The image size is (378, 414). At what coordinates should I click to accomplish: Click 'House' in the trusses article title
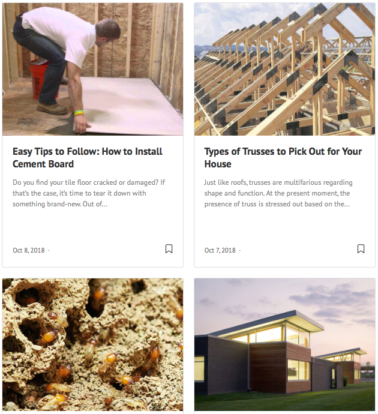(218, 164)
